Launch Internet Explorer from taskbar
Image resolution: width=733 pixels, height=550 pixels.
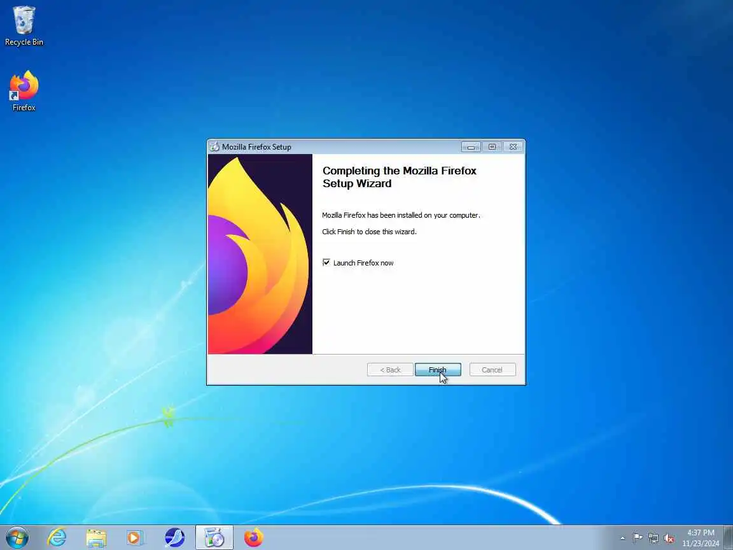point(57,537)
